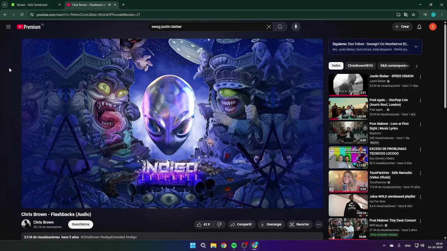Open the #IndigoExtended hashtag
Screen dimensions: 447x251
point(112,237)
